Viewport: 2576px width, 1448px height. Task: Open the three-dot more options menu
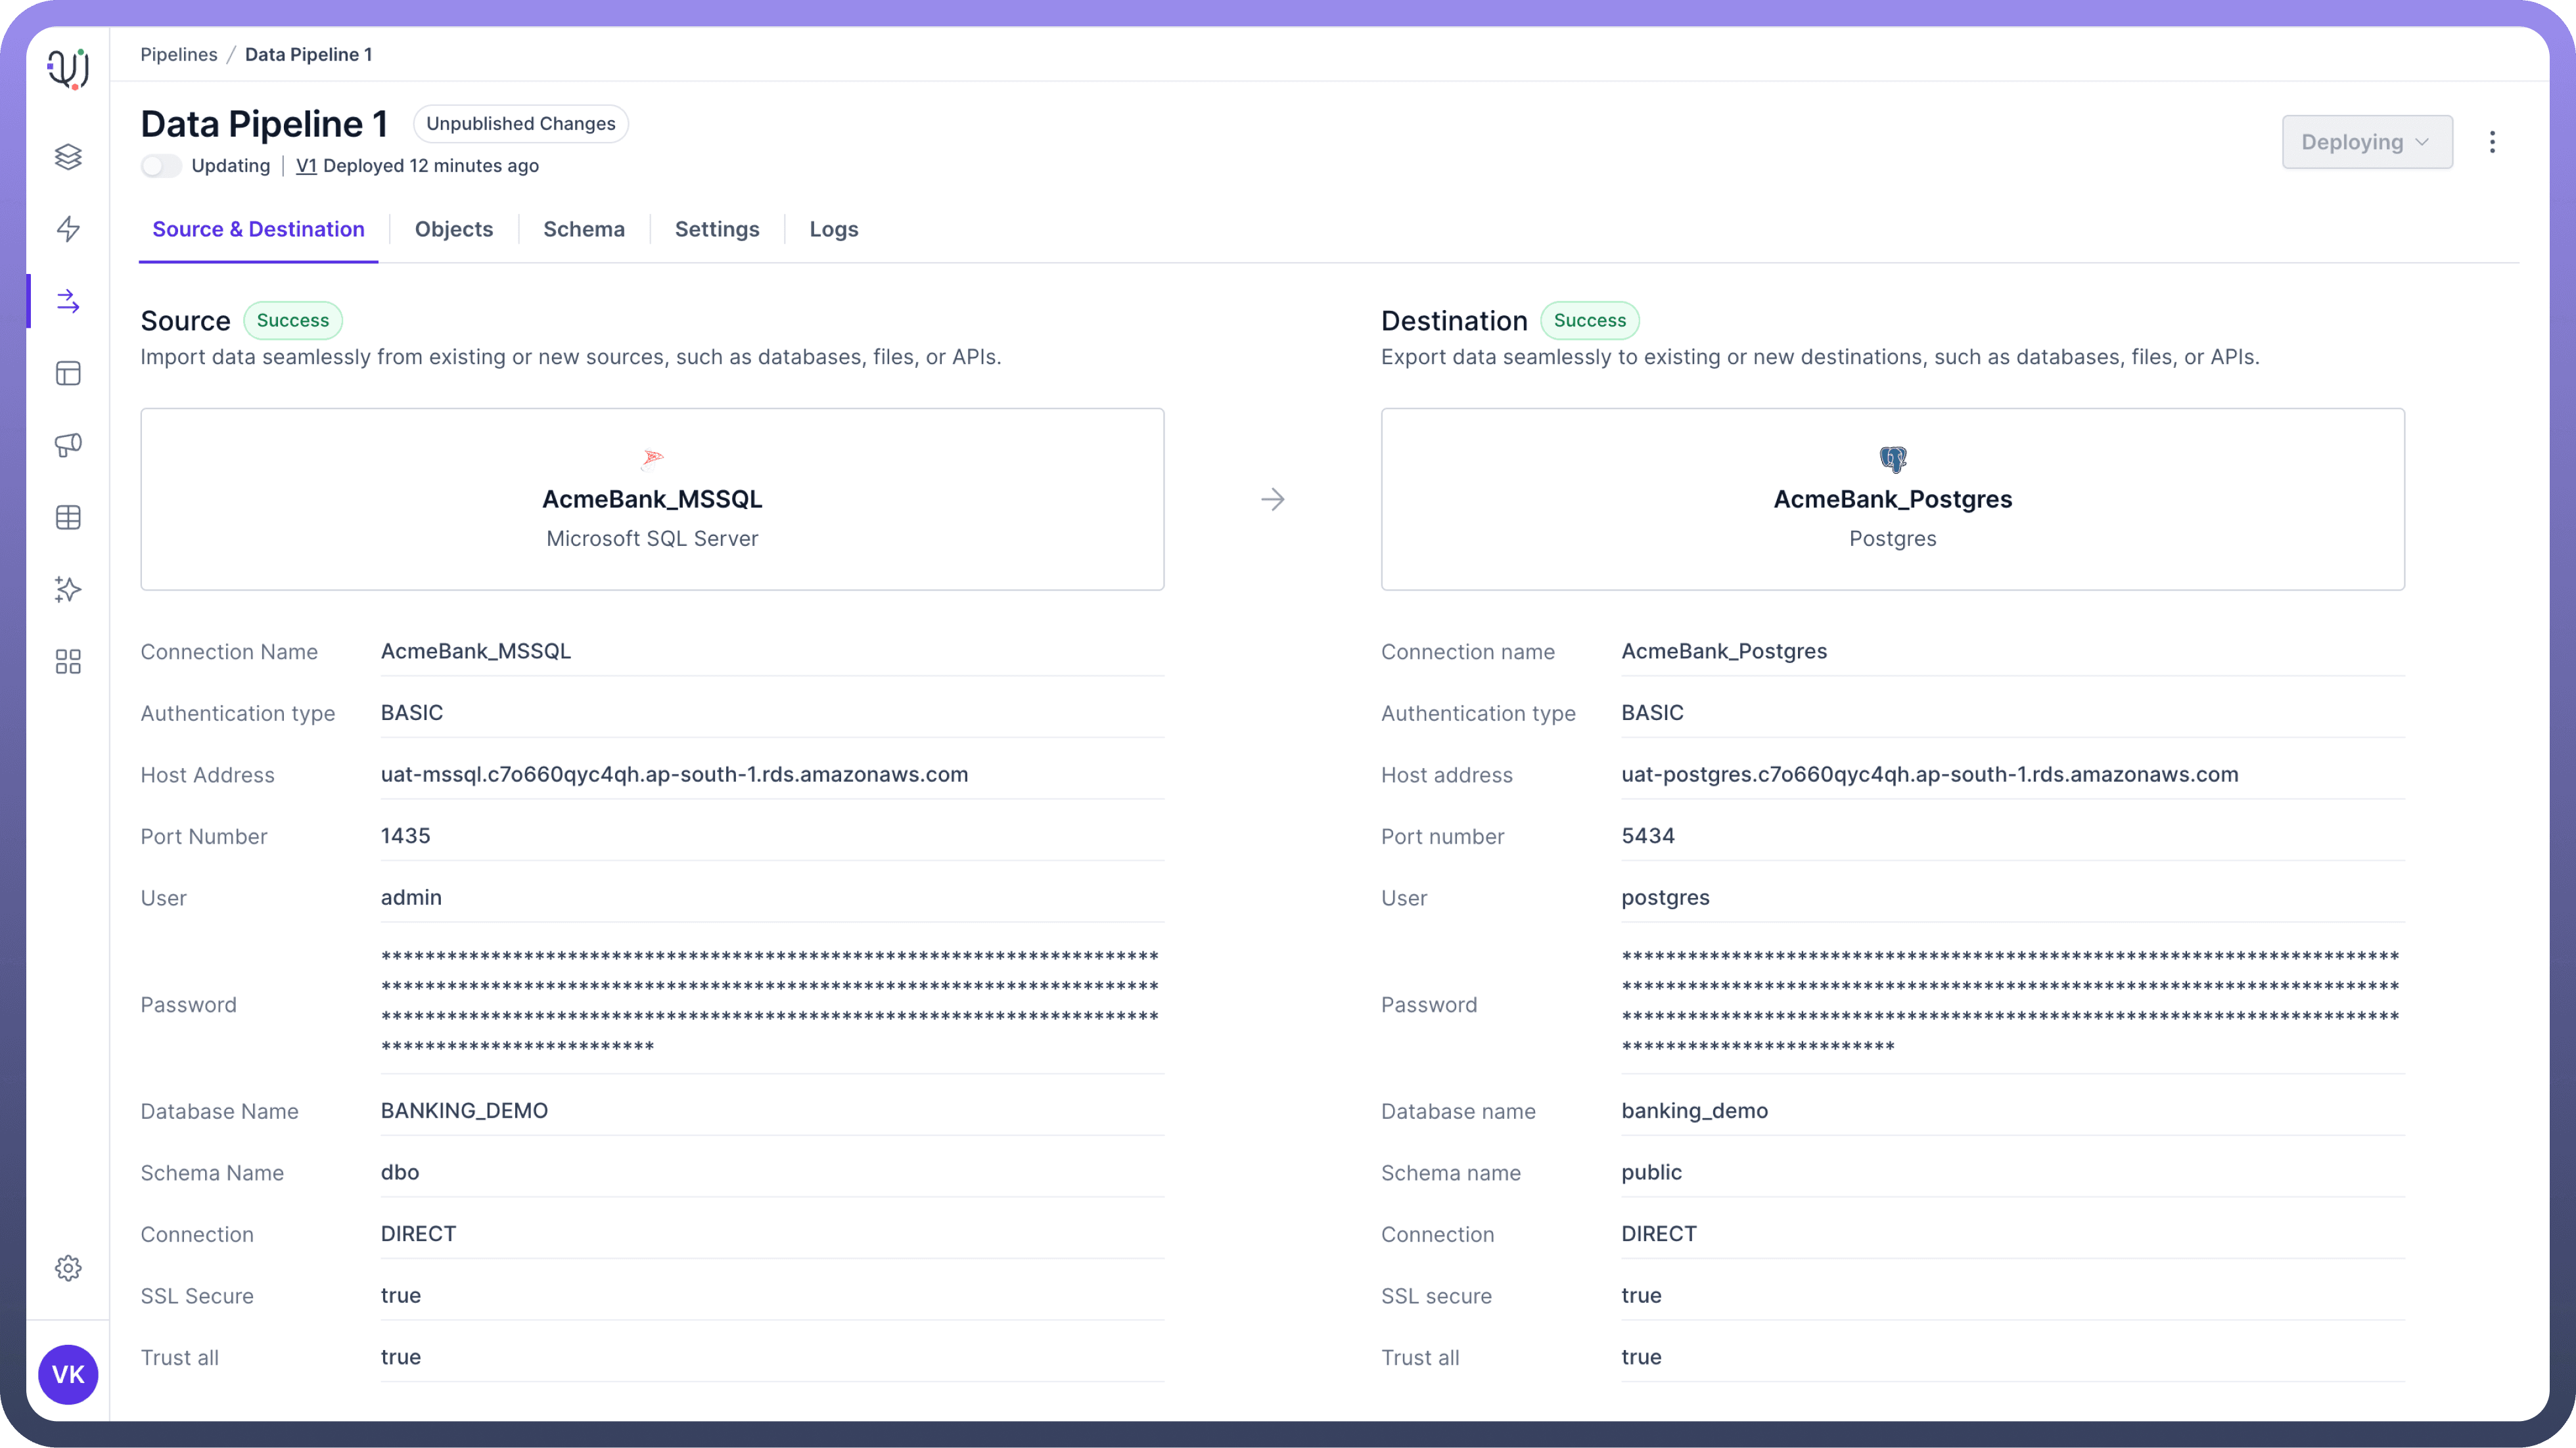coord(2492,142)
